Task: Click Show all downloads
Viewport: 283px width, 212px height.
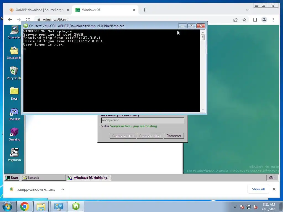Action: point(258,189)
